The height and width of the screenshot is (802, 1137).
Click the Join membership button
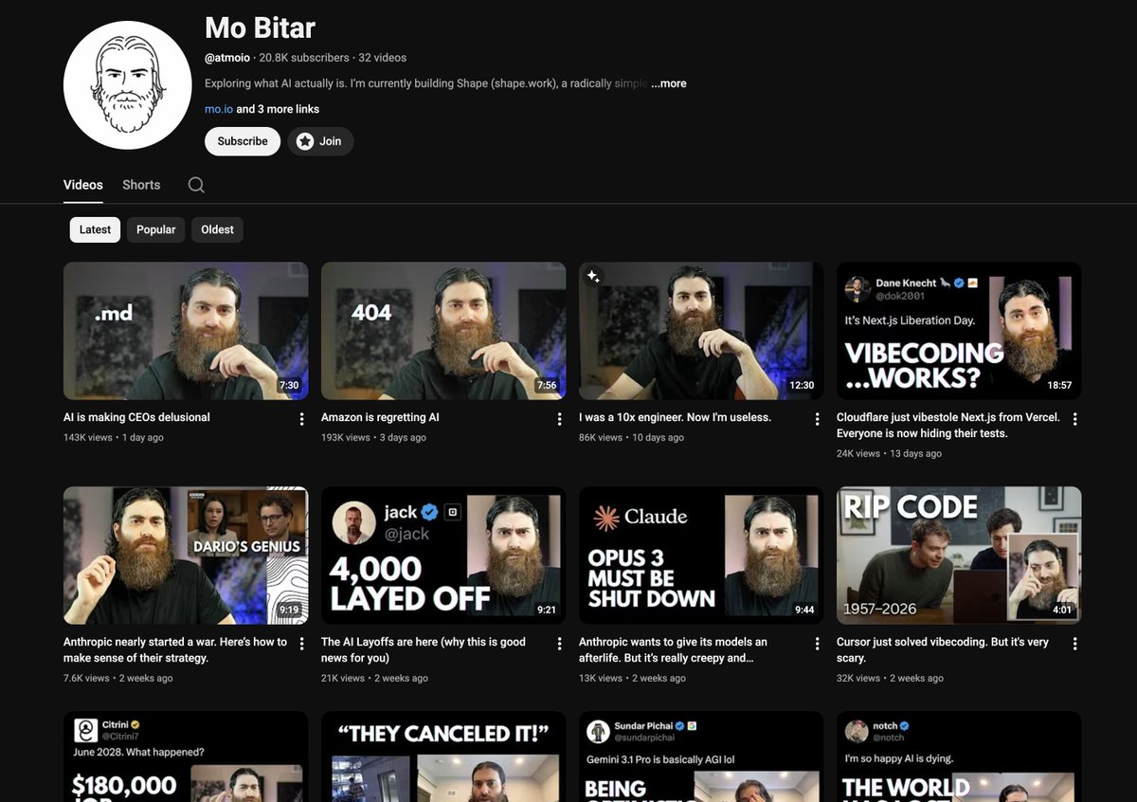click(320, 141)
